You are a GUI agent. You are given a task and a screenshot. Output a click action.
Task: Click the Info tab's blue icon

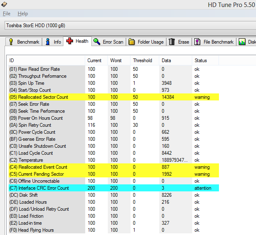click(48, 42)
